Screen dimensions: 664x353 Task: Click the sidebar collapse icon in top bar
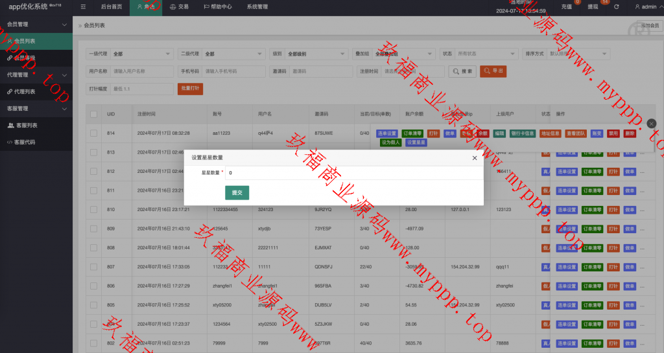pos(83,6)
